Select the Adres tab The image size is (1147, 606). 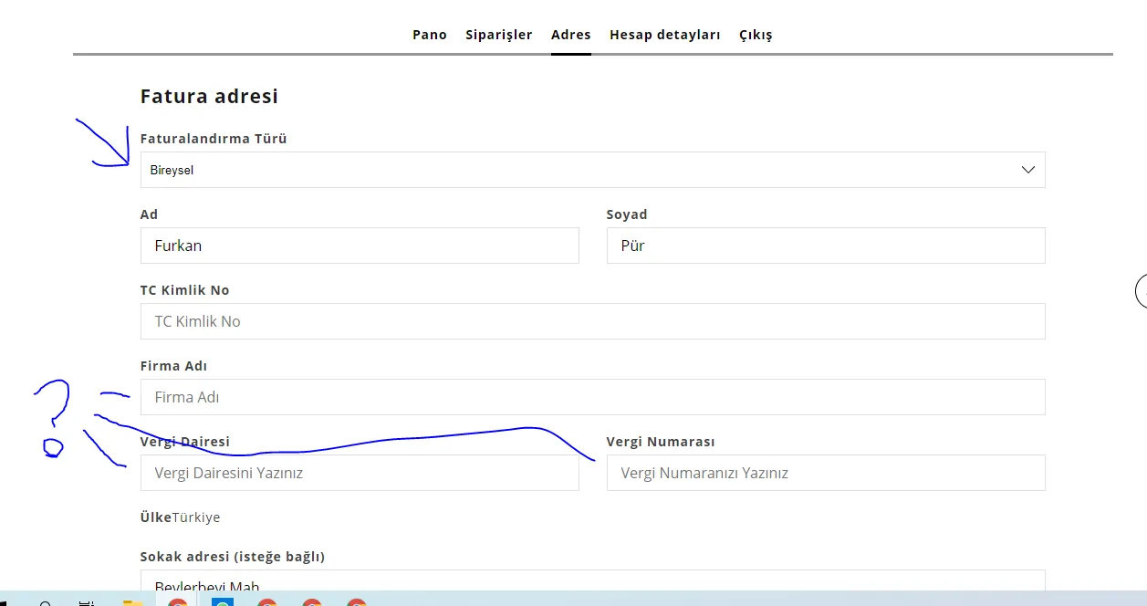tap(571, 35)
